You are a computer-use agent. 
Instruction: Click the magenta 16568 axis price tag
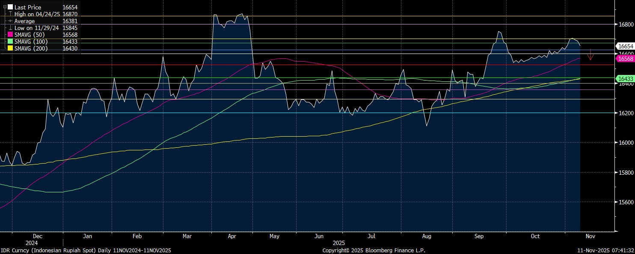625,58
